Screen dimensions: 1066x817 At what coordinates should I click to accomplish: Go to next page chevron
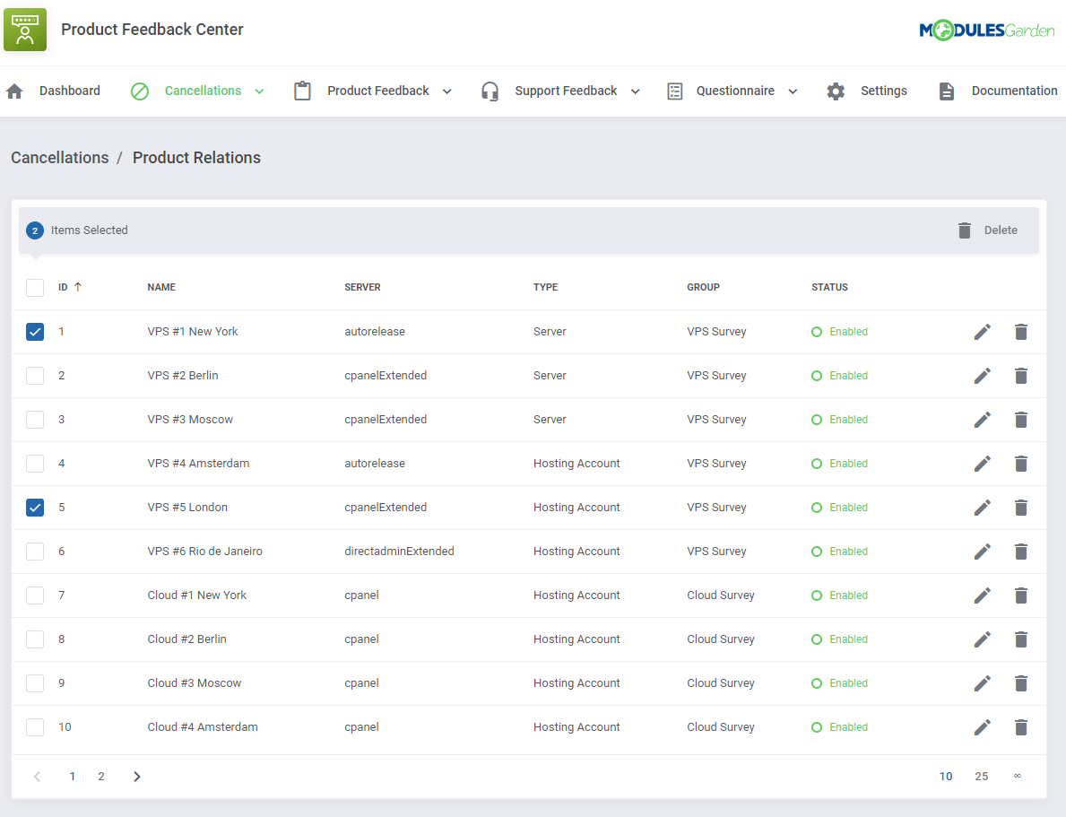[136, 776]
